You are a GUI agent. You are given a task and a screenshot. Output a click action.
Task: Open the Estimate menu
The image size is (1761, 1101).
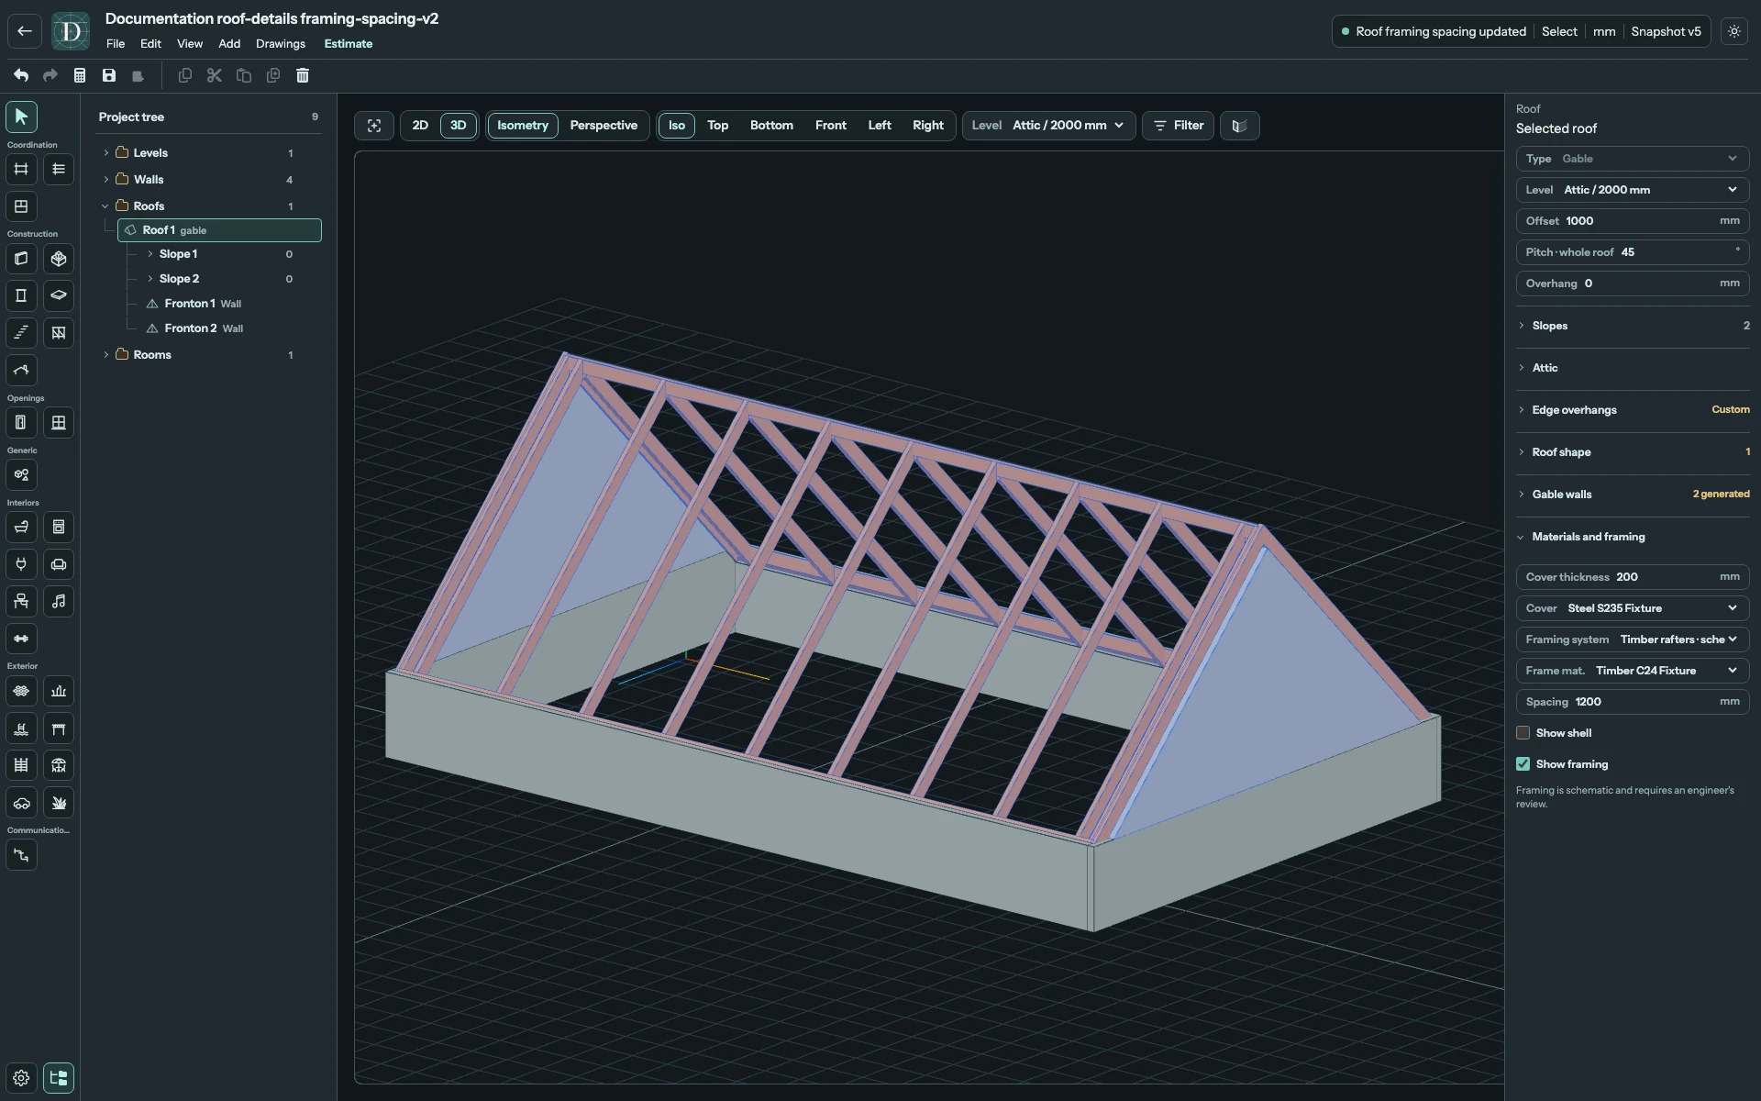click(x=349, y=44)
